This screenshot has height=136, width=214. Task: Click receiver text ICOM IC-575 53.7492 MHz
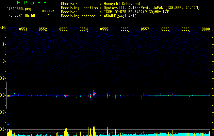[x=136, y=12]
